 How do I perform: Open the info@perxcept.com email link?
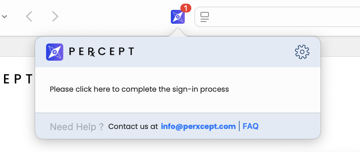coord(198,126)
